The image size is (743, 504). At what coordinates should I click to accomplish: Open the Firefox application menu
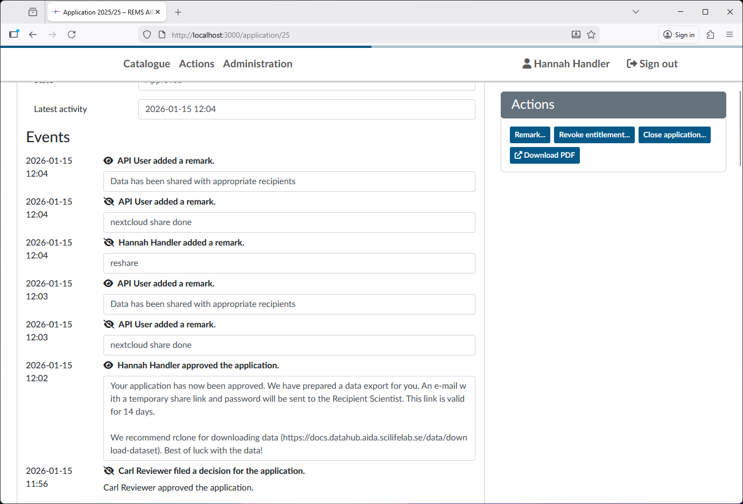pyautogui.click(x=730, y=34)
